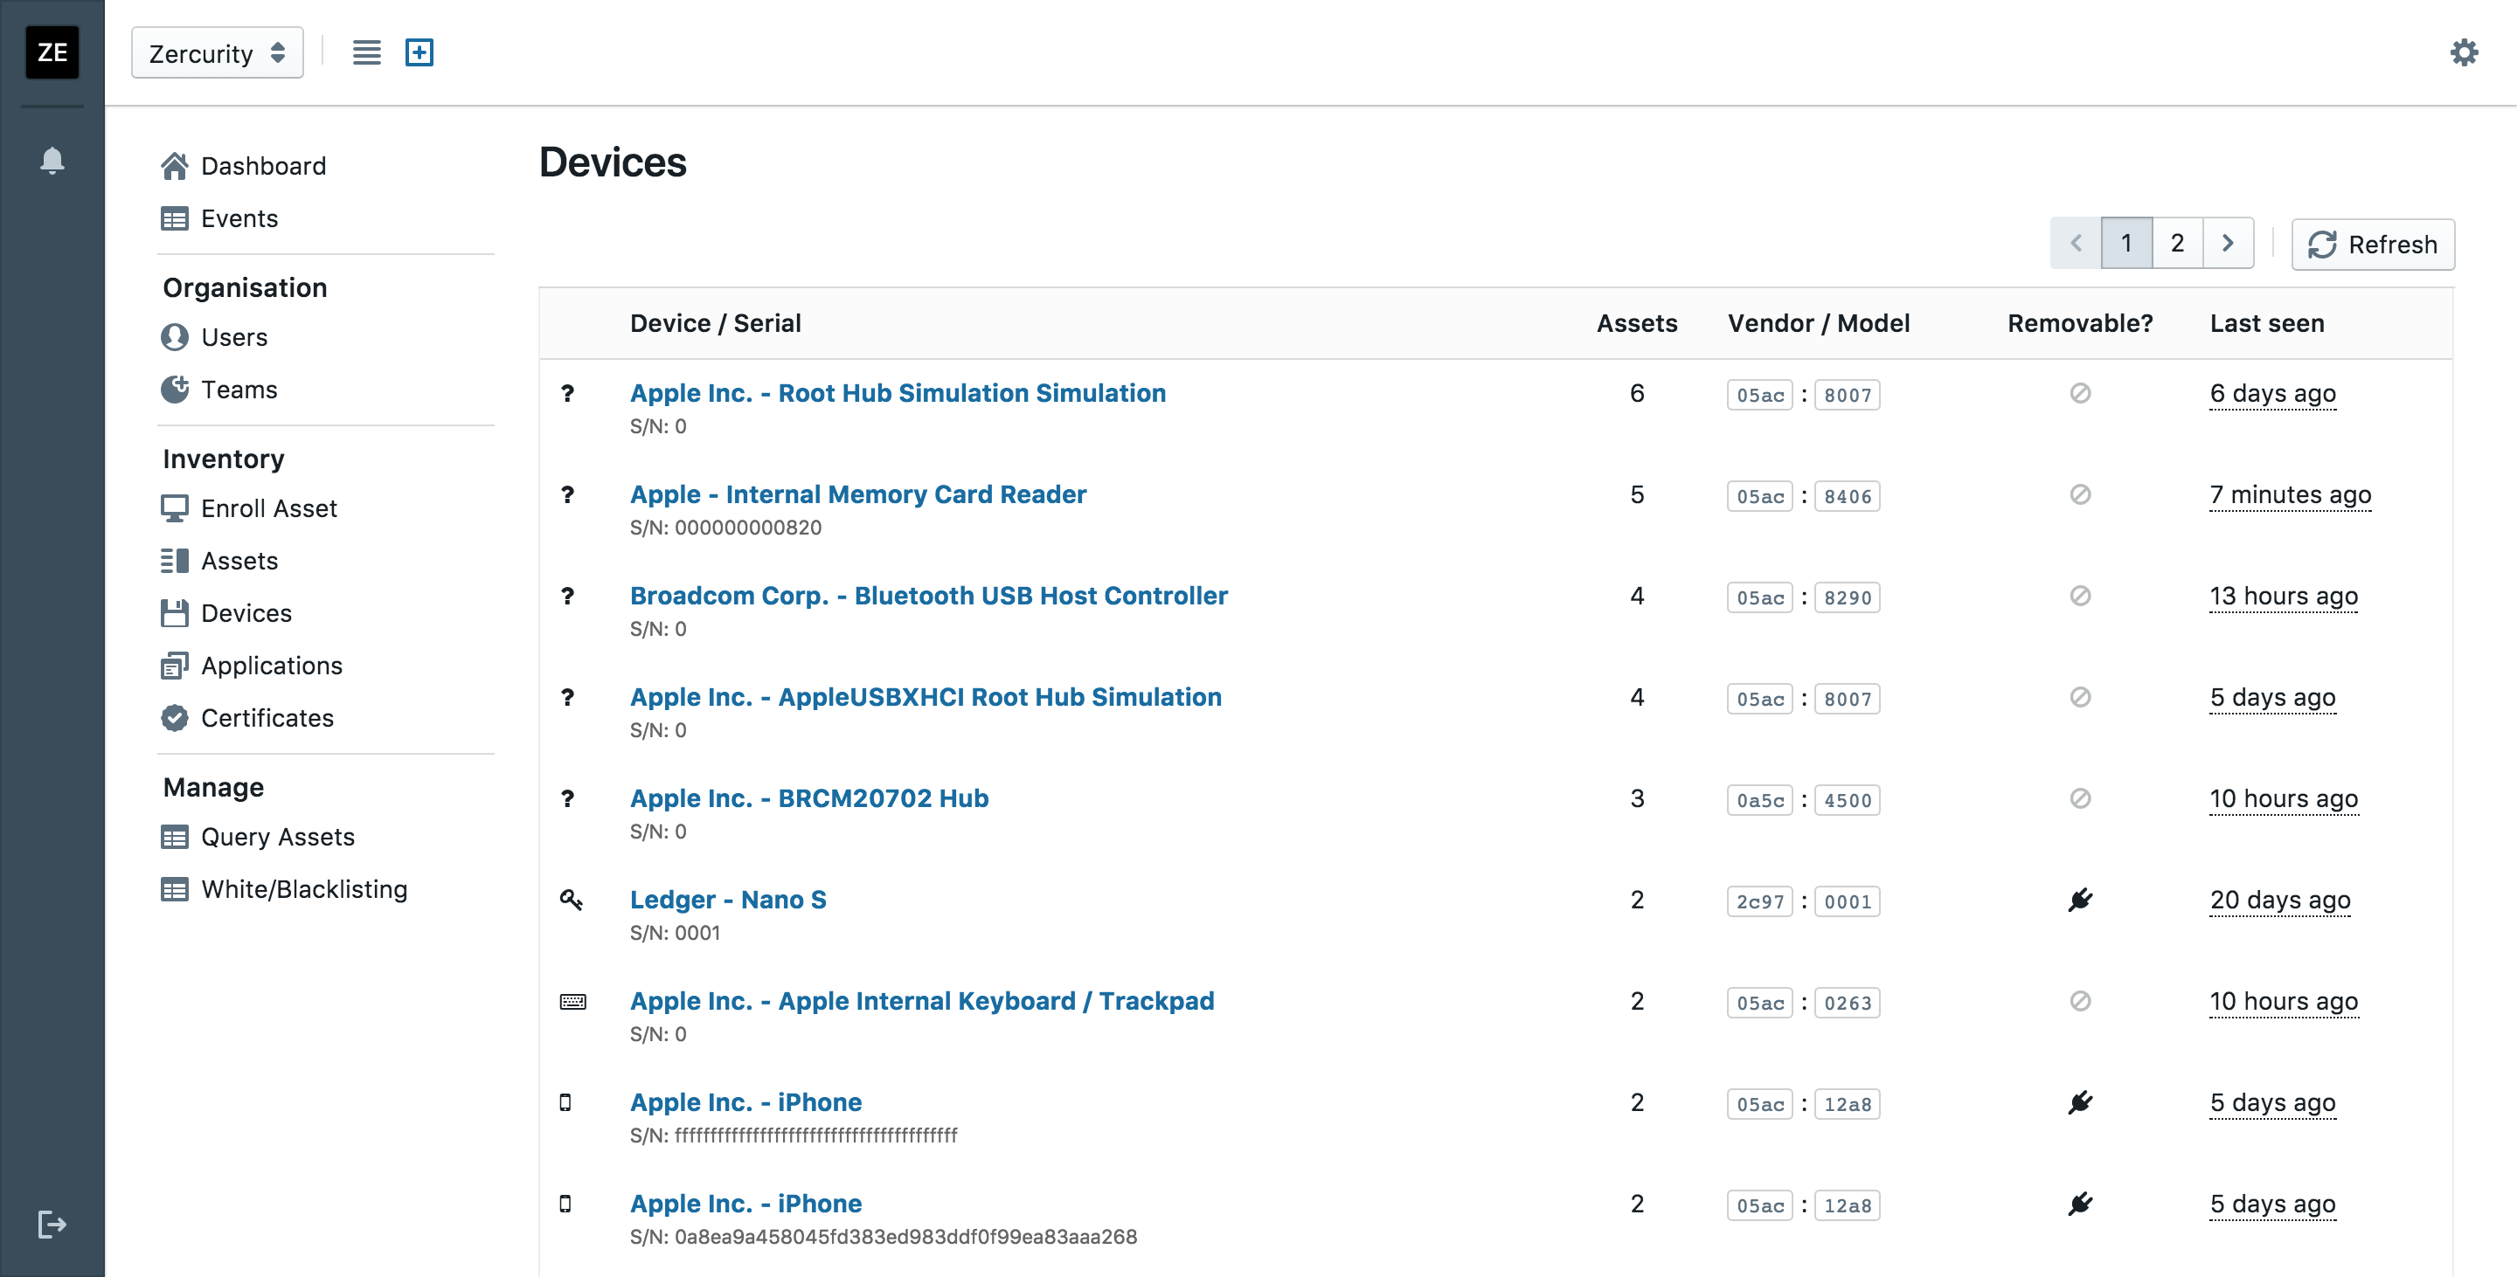The height and width of the screenshot is (1277, 2517).
Task: Open the Broadcom Bluetooth USB Host Controller link
Action: click(x=928, y=596)
